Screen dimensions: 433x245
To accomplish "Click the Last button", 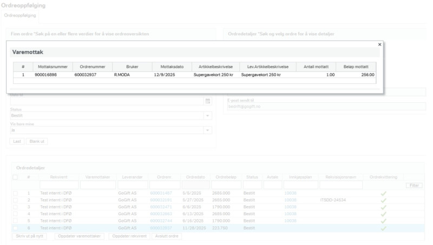I will coord(17,141).
